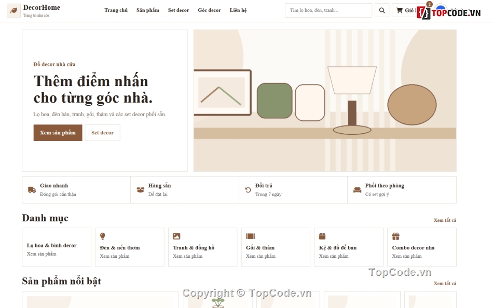The image size is (493, 308).
Task: Open the Trang chủ menu item
Action: click(116, 10)
